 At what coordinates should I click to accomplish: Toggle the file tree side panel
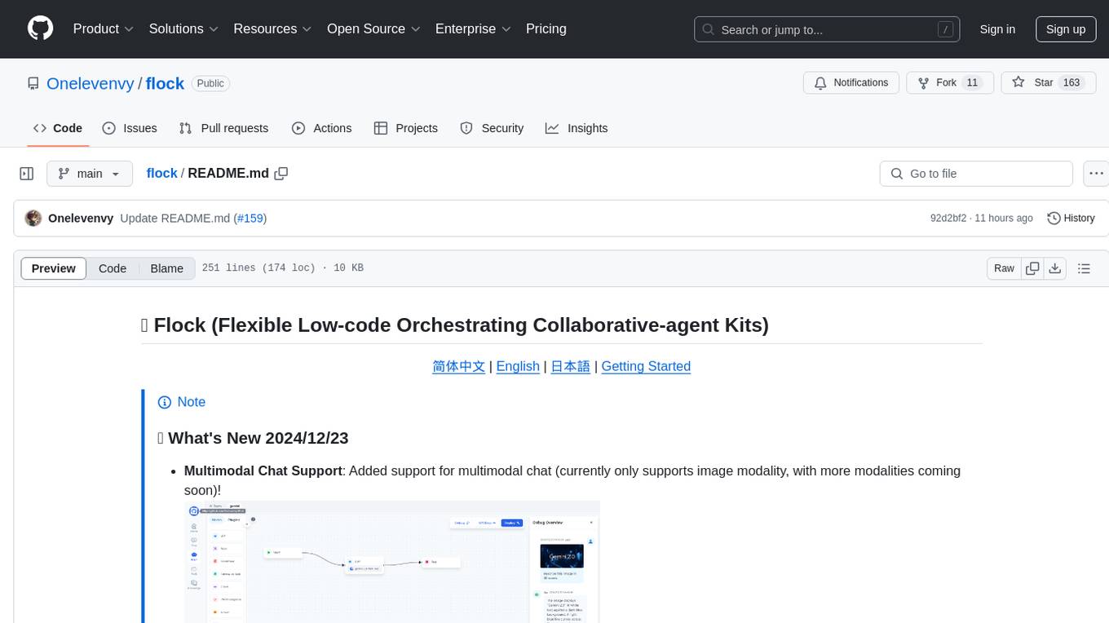point(27,174)
